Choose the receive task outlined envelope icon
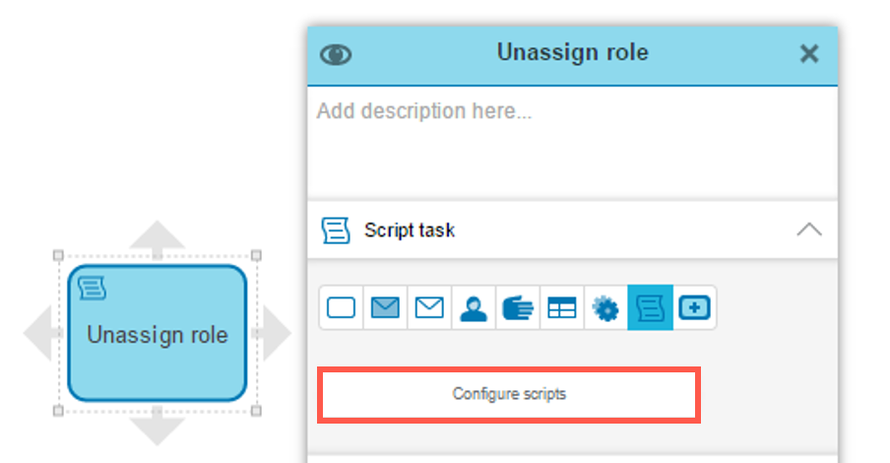890x463 pixels. pos(429,308)
